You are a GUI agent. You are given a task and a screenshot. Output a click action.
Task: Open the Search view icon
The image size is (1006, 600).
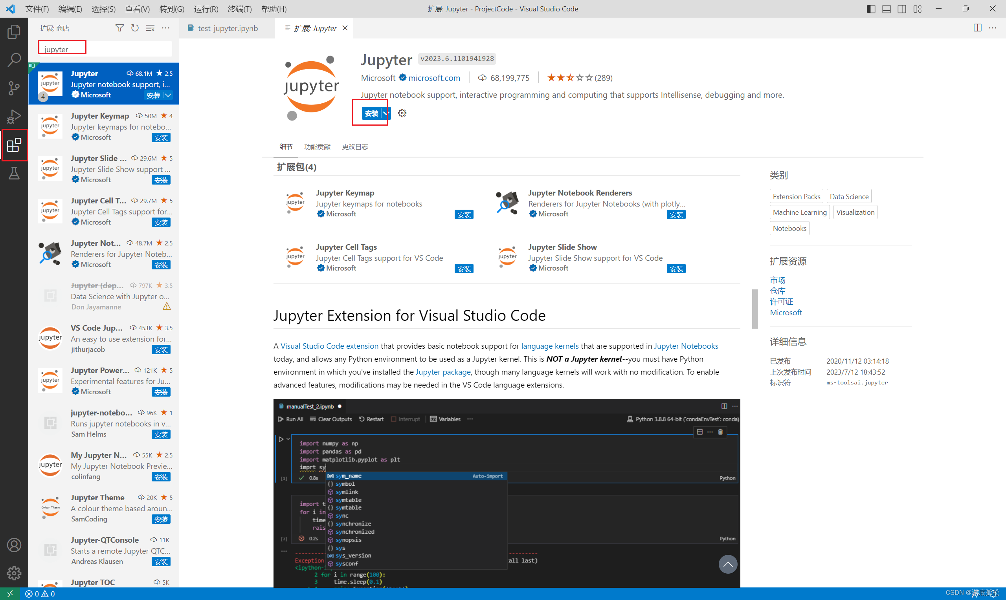[14, 60]
